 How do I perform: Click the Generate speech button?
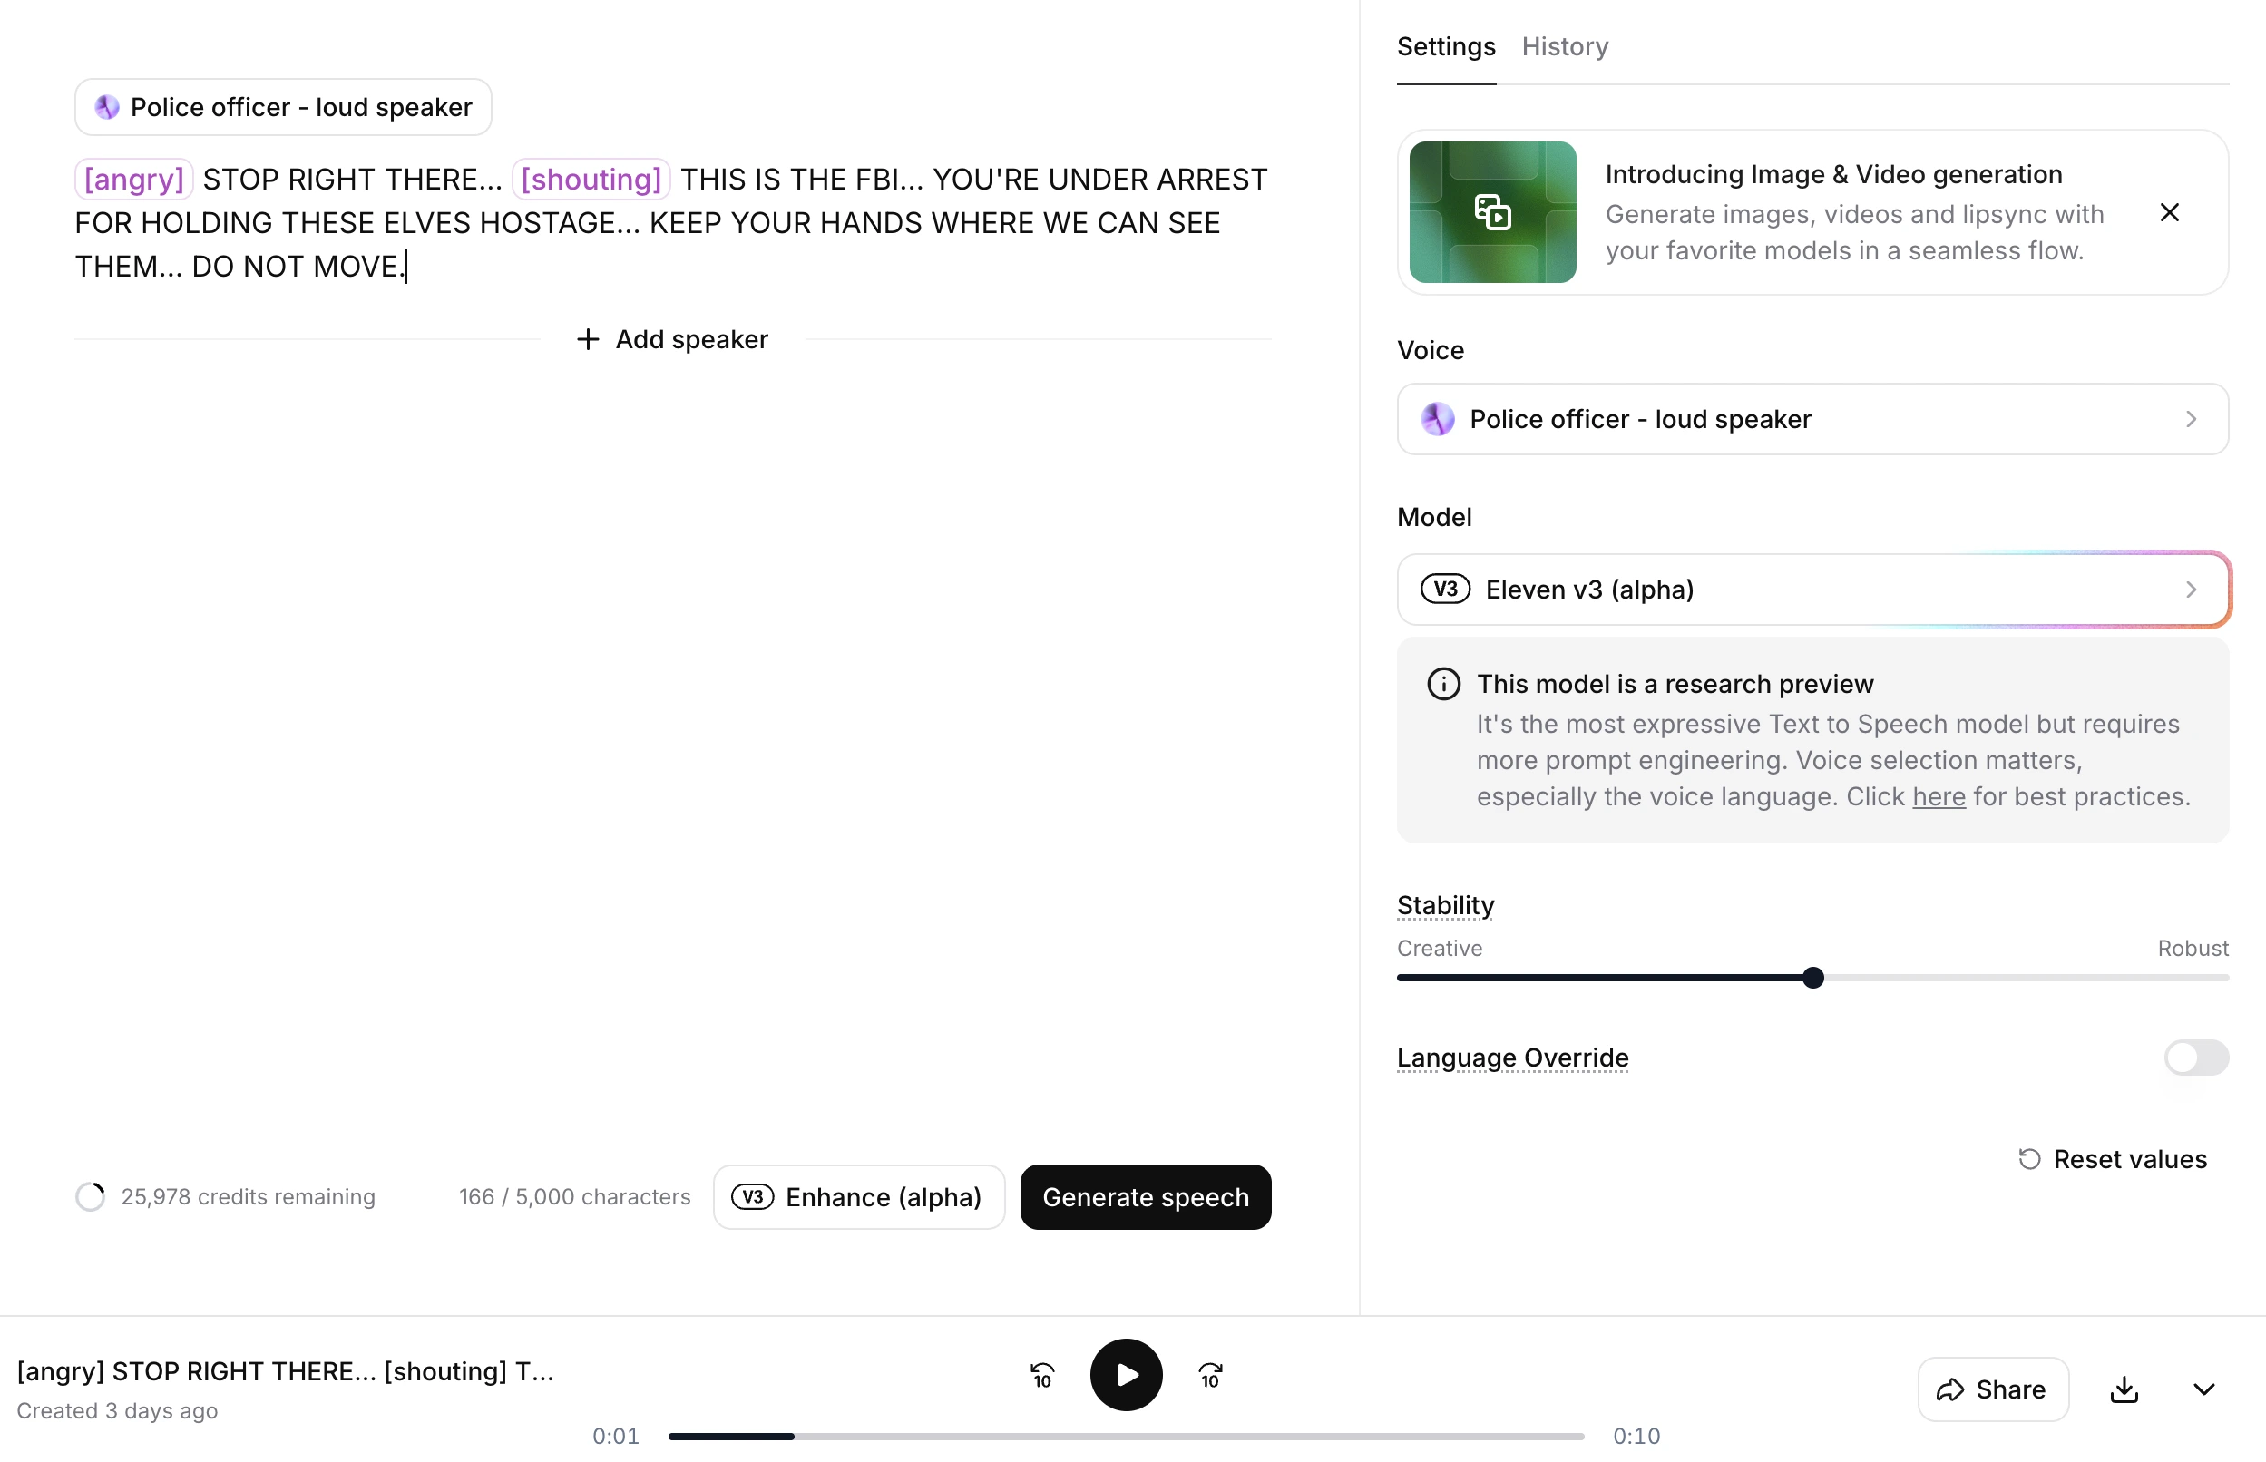(1145, 1196)
